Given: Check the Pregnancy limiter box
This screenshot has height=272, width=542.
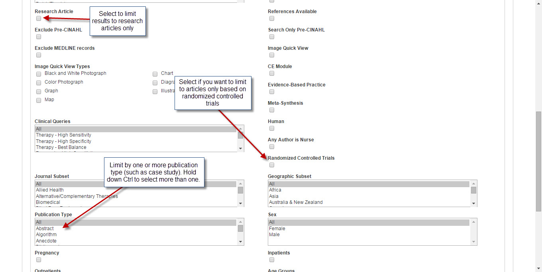Looking at the screenshot, I should coord(39,260).
